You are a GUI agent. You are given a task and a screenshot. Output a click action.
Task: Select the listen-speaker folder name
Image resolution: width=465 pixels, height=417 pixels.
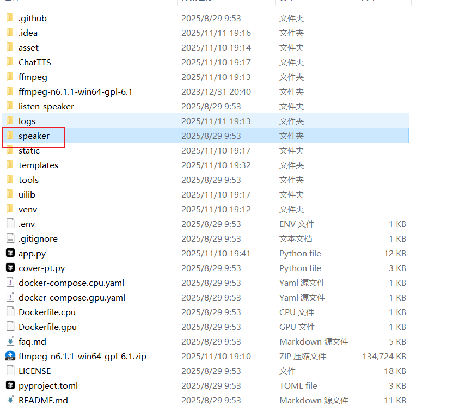click(x=46, y=107)
